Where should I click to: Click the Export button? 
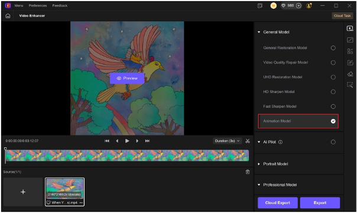[320, 203]
